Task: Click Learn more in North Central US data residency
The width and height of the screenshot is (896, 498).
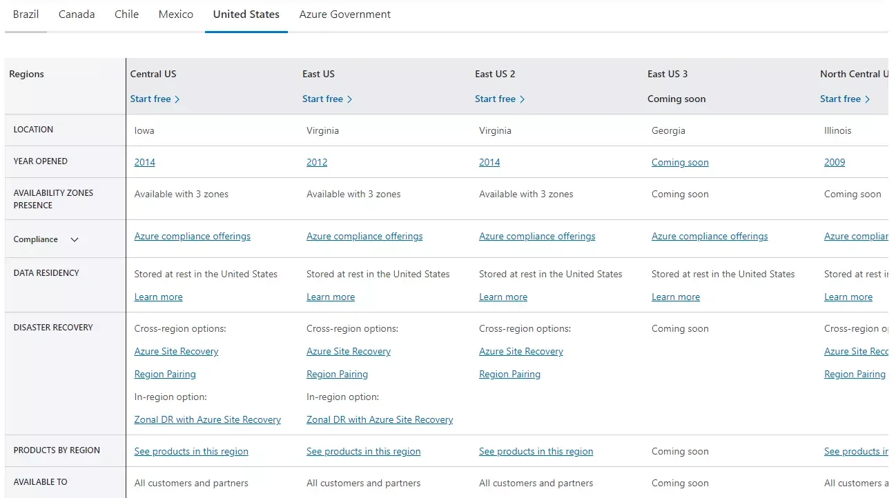Action: click(x=848, y=297)
